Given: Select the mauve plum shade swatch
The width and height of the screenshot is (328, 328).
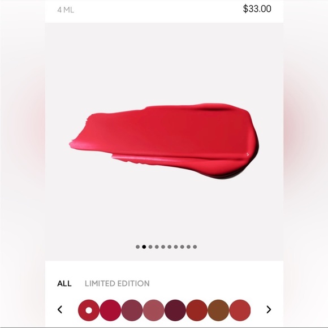Looking at the screenshot, I should click(x=132, y=310).
